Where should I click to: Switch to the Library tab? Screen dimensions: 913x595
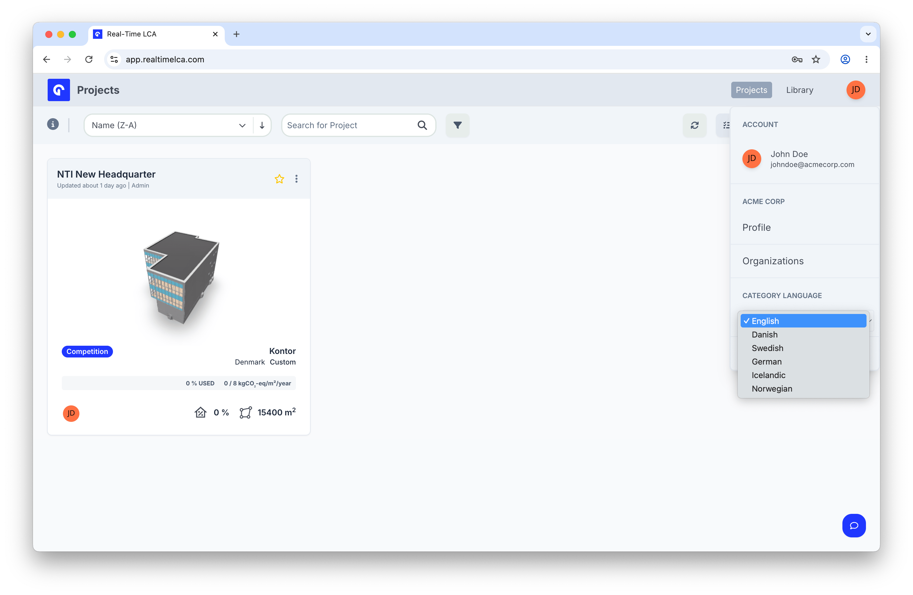coord(799,90)
